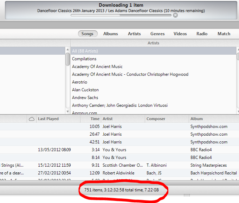Select Aerotrio artist
This screenshot has width=239, height=203.
point(153,82)
